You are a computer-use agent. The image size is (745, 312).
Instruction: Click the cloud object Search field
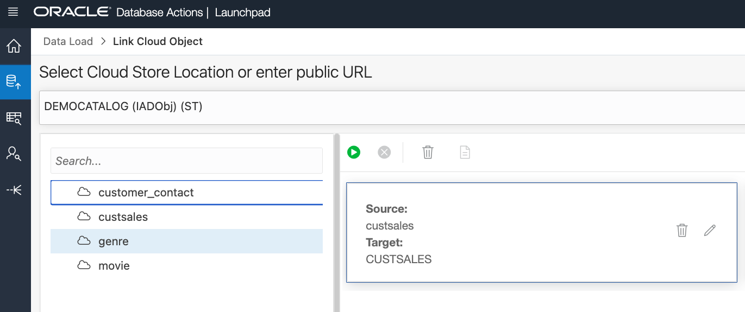[186, 161]
